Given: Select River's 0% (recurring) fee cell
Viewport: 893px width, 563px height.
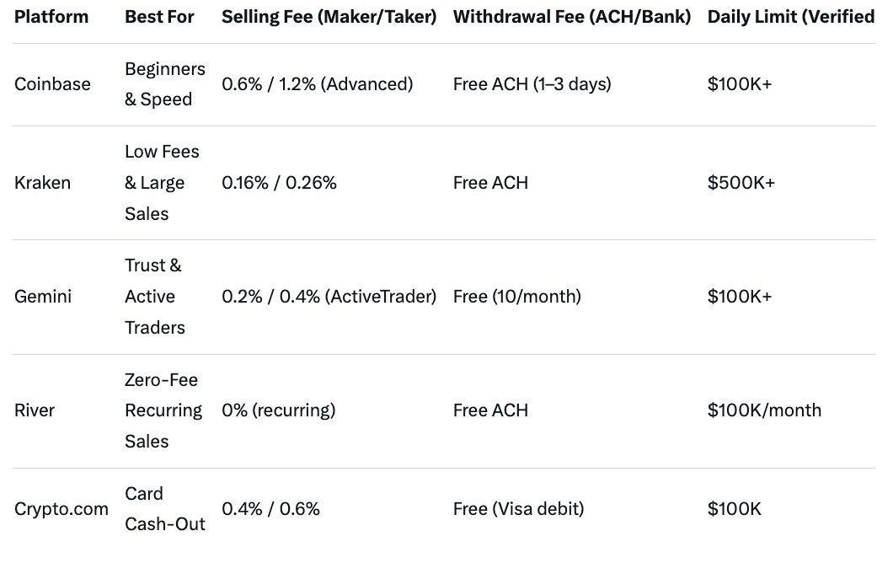Looking at the screenshot, I should [278, 410].
